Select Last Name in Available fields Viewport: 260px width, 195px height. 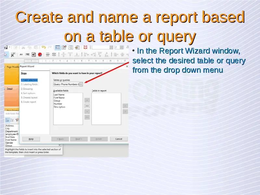pyautogui.click(x=59, y=95)
